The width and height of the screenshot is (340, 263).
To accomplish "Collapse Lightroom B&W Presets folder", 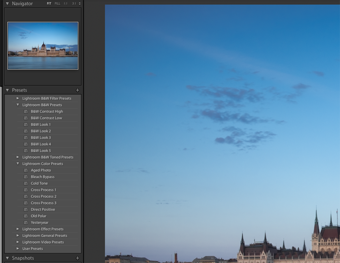I will (18, 105).
